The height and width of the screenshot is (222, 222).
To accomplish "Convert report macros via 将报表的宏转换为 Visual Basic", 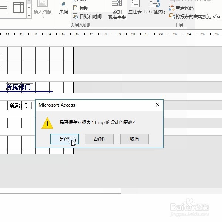I will [195, 16].
